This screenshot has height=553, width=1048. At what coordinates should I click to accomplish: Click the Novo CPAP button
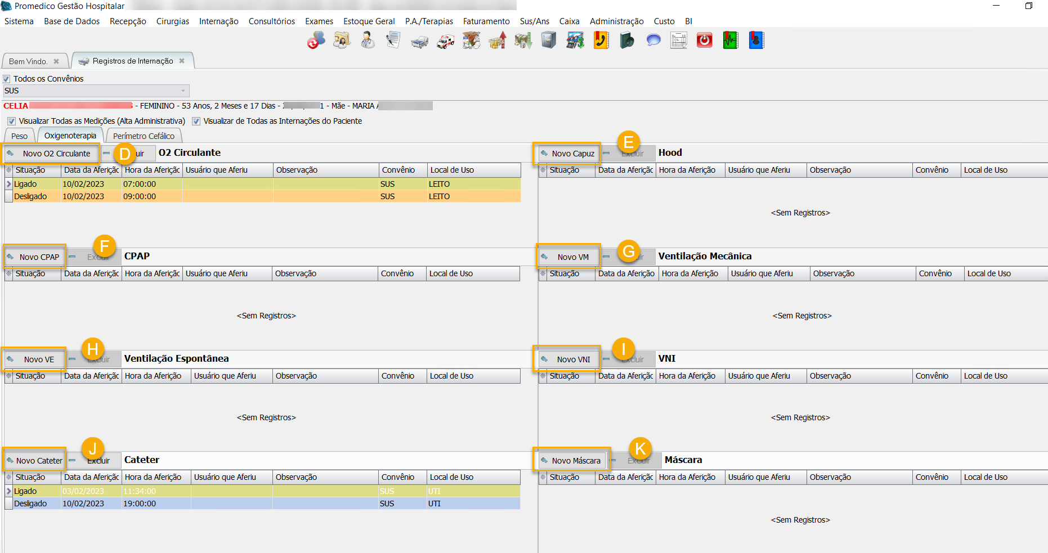pyautogui.click(x=35, y=257)
